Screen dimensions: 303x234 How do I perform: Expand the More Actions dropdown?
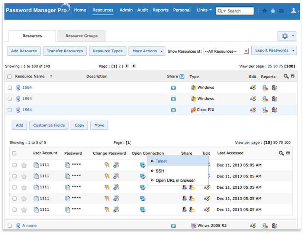pyautogui.click(x=147, y=51)
